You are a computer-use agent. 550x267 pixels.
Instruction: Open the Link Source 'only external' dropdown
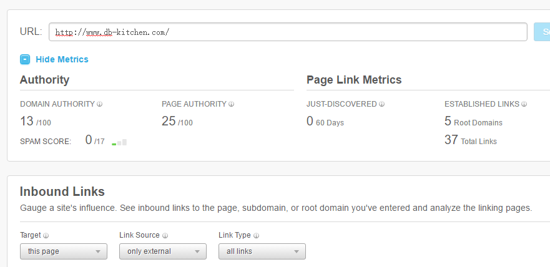[x=163, y=251]
